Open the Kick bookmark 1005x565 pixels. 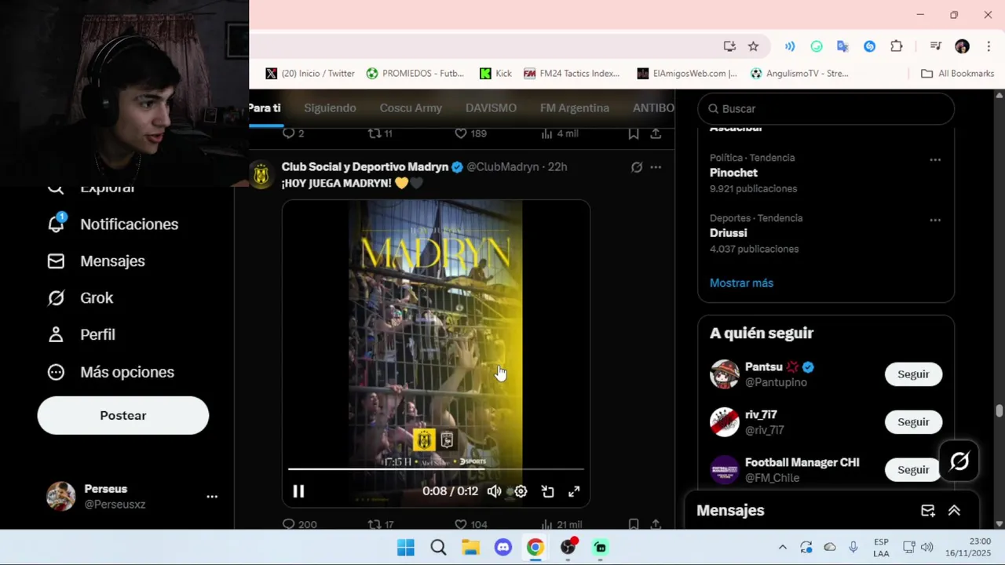pyautogui.click(x=495, y=74)
